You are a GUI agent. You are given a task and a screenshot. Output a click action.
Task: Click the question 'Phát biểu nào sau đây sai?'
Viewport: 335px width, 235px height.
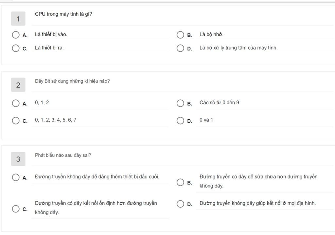(x=63, y=155)
